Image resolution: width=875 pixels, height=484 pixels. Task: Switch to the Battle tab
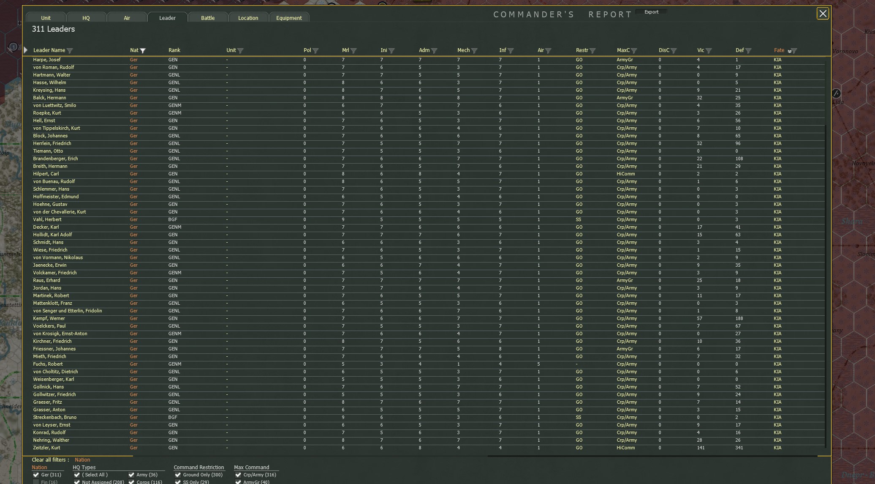point(207,18)
